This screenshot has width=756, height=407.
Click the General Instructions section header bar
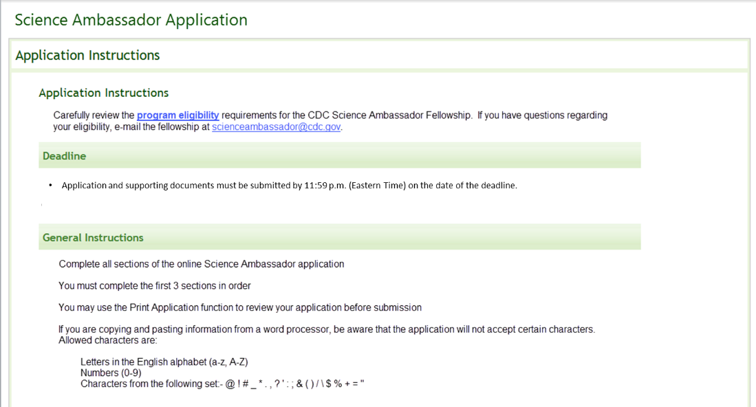[x=340, y=237]
